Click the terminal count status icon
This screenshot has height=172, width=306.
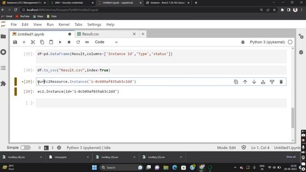(x=46, y=148)
